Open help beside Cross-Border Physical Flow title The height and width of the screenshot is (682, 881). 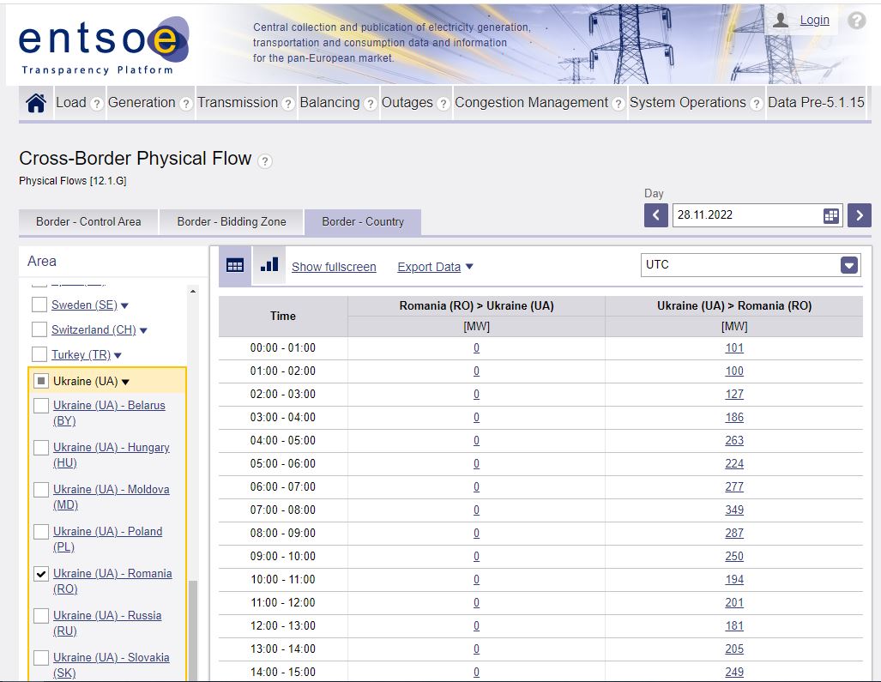click(264, 161)
